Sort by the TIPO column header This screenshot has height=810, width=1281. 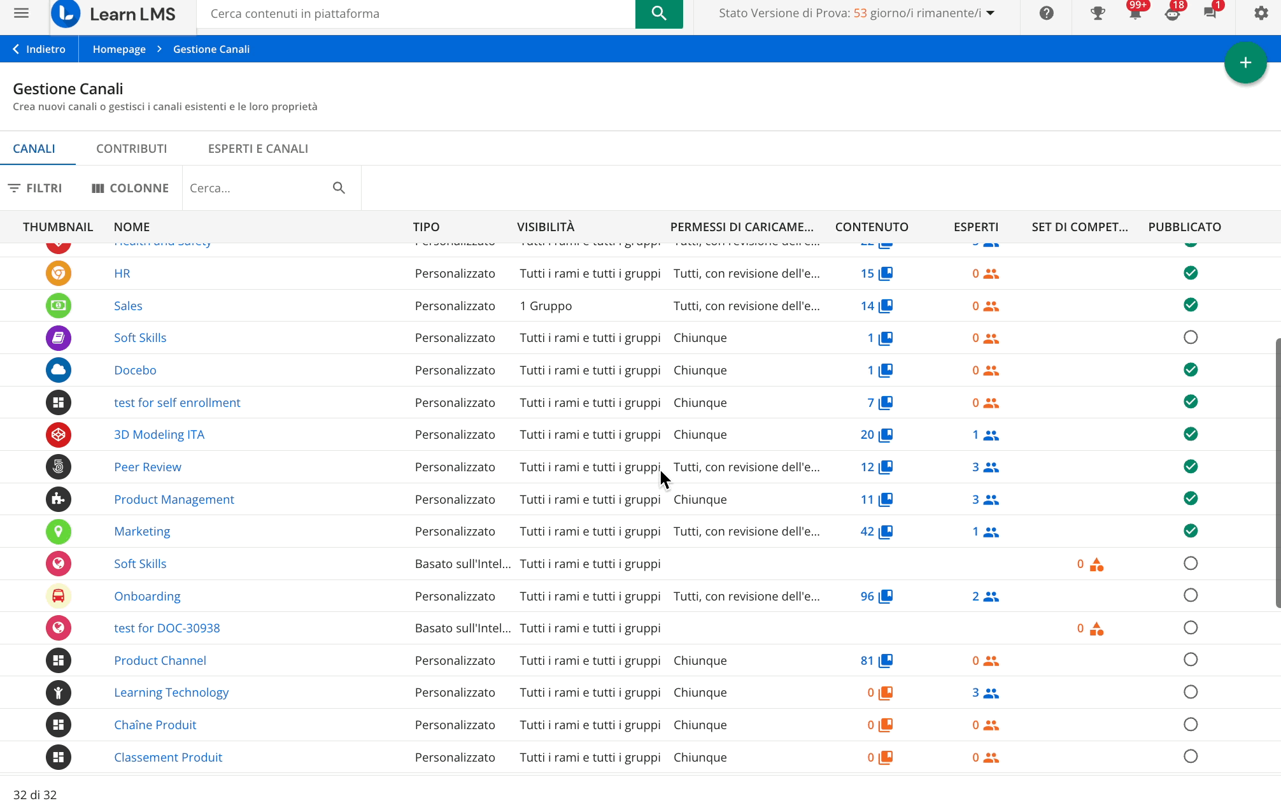click(x=426, y=227)
